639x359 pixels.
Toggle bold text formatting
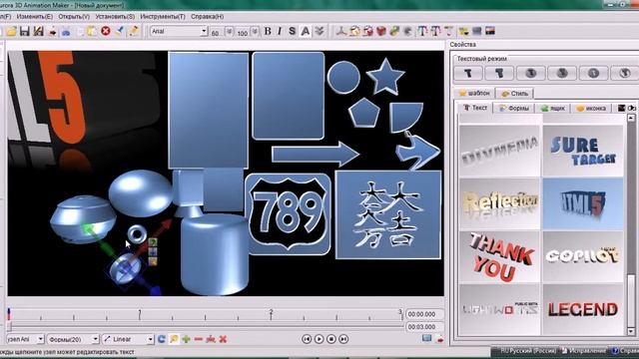(x=268, y=31)
